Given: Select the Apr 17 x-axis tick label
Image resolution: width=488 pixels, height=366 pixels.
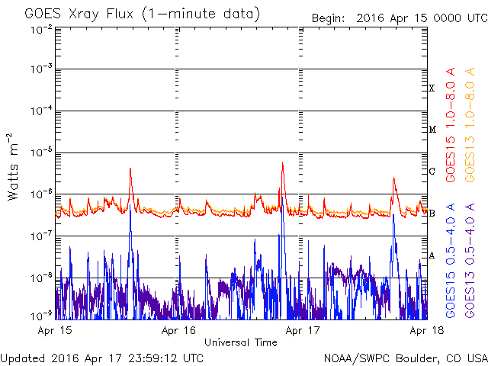Looking at the screenshot, I should tap(303, 330).
